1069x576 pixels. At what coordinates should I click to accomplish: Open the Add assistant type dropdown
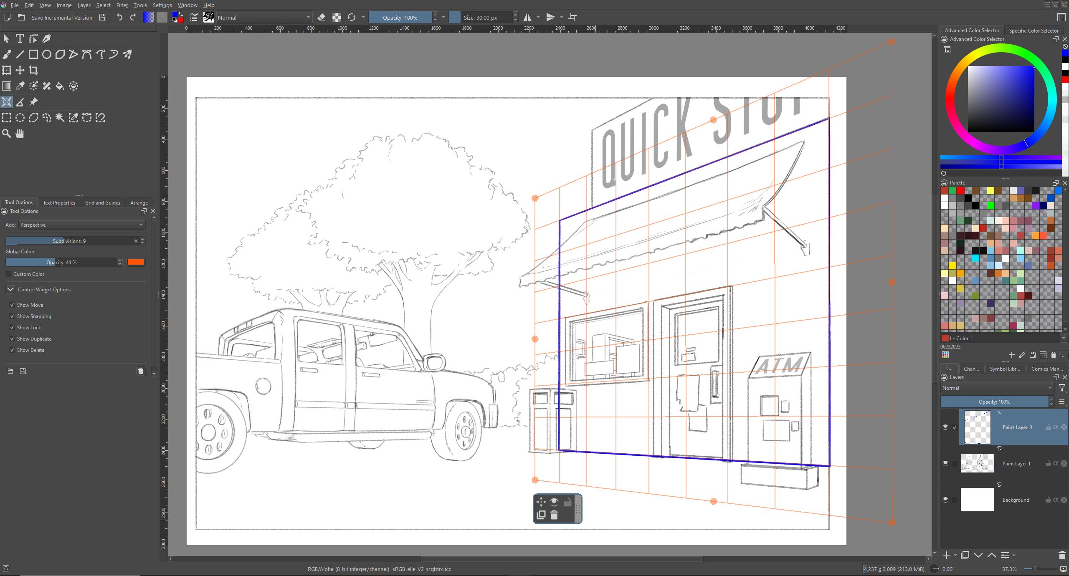point(81,225)
